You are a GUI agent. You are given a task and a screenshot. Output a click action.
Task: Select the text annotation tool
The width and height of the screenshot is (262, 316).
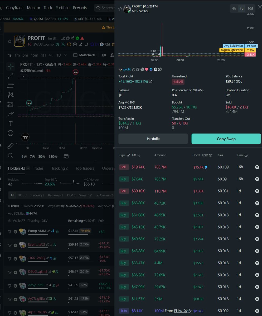[11, 124]
